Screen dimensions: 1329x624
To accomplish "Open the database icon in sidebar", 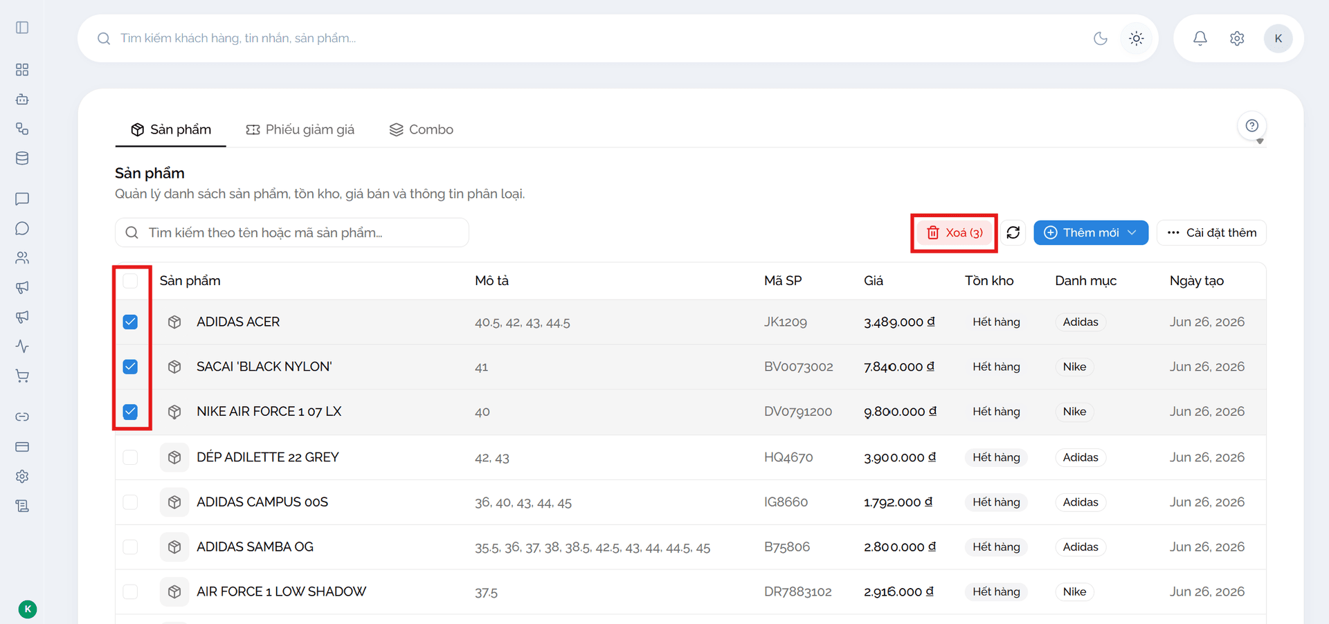I will pos(22,158).
